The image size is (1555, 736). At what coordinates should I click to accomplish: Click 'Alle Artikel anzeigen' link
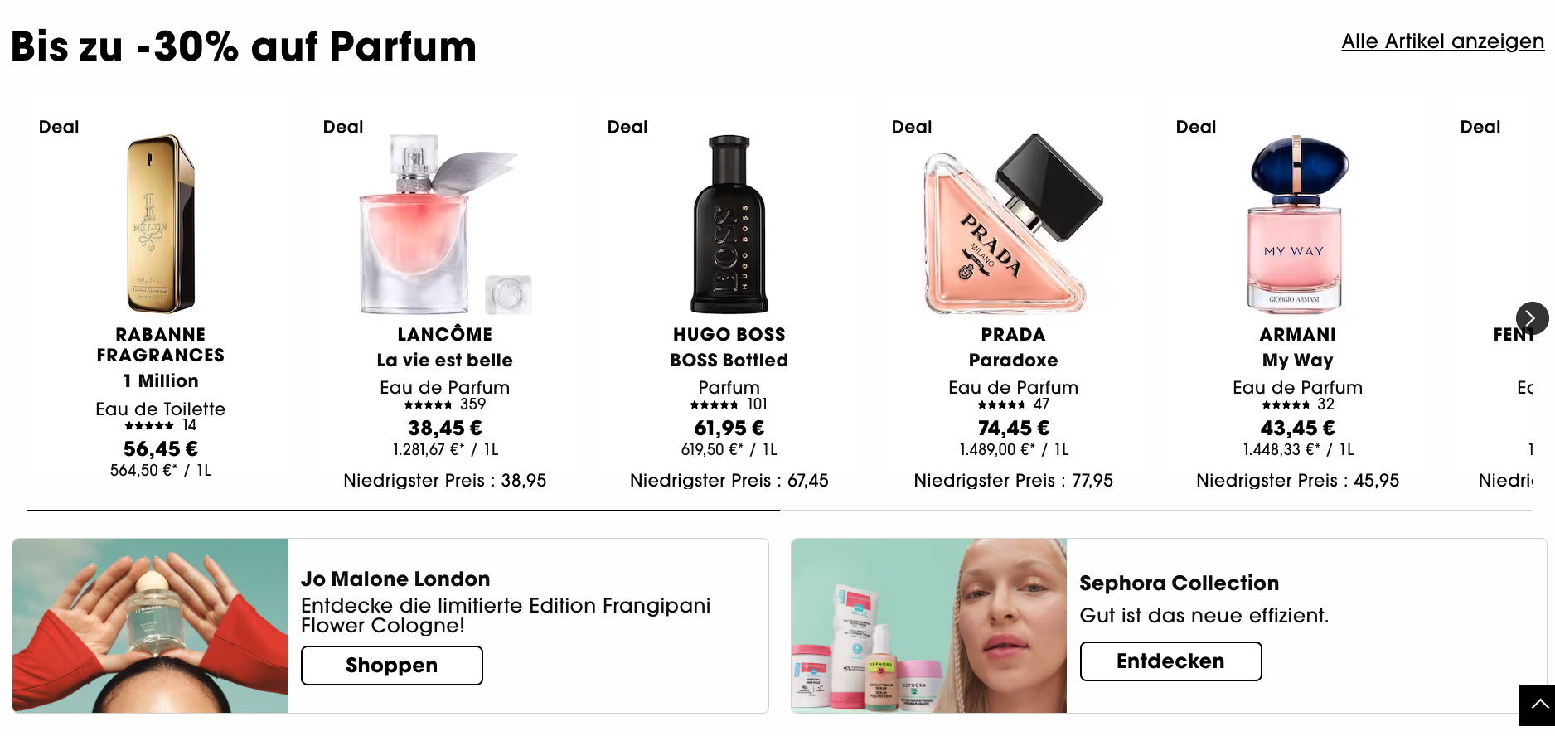coord(1442,41)
